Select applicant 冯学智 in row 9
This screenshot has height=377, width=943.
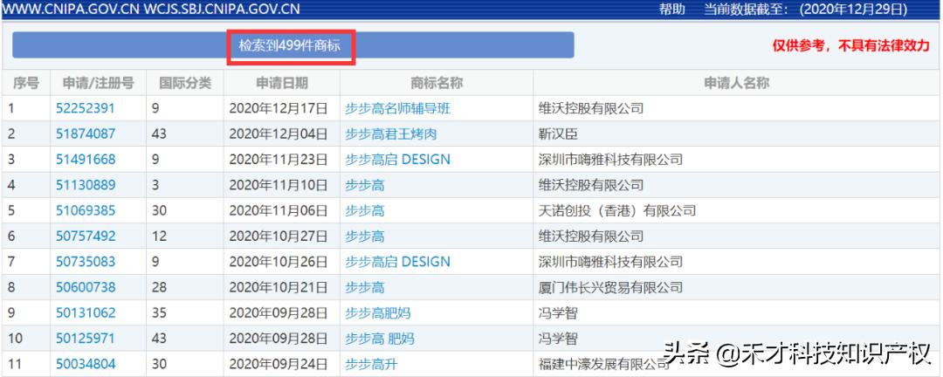(557, 312)
